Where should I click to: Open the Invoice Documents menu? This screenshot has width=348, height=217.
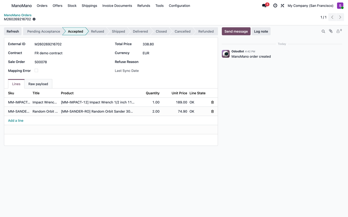tap(117, 5)
